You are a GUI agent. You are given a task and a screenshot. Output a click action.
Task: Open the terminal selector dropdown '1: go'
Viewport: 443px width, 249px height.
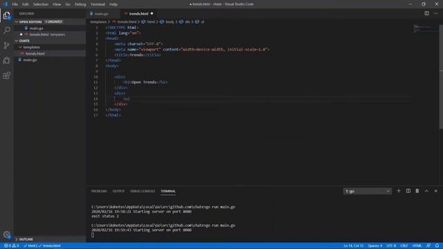click(368, 191)
